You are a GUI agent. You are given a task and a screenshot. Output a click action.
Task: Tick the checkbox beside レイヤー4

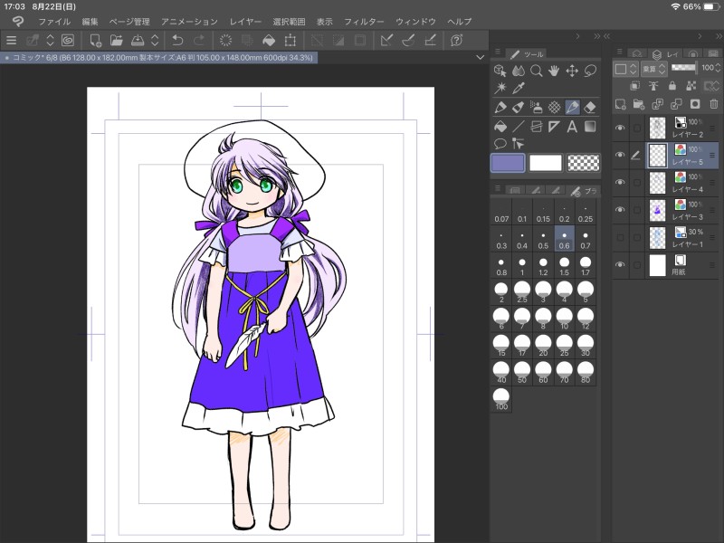coord(636,183)
